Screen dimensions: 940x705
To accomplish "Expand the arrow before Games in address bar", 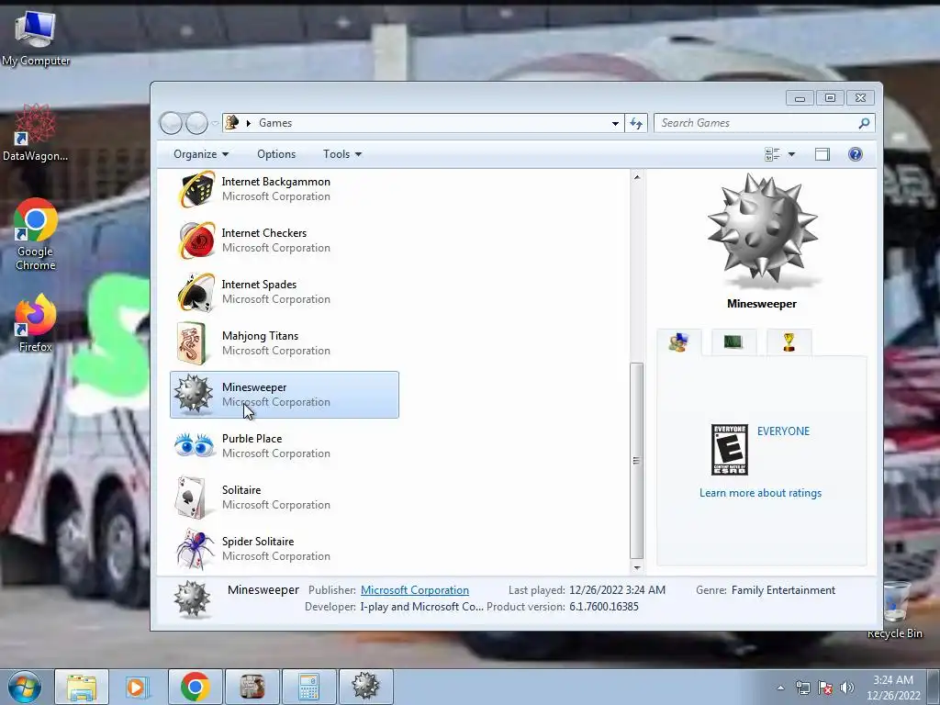I will 248,123.
